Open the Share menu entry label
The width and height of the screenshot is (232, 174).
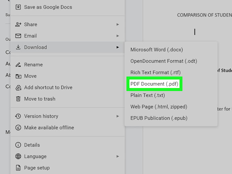pyautogui.click(x=31, y=24)
